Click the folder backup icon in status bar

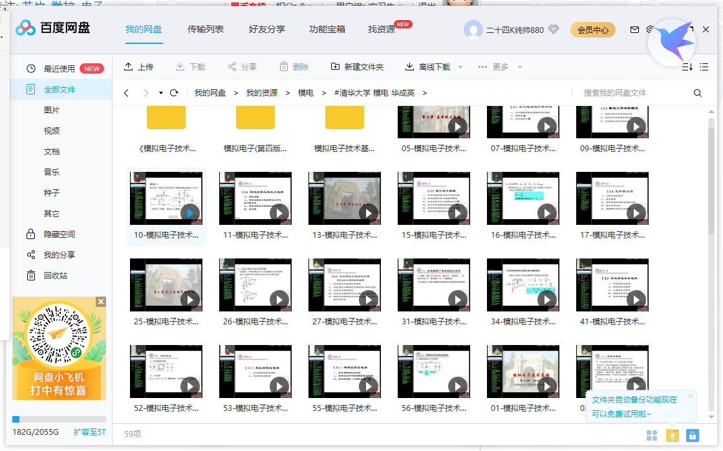[x=673, y=435]
